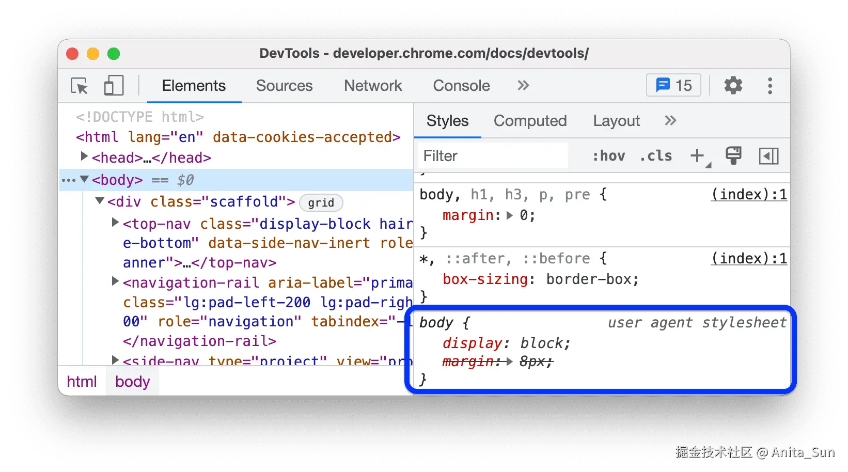This screenshot has width=848, height=472.
Task: Expand the top-nav element node
Action: coord(116,222)
